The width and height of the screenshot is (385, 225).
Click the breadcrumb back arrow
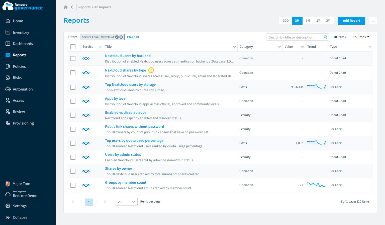coord(72,7)
